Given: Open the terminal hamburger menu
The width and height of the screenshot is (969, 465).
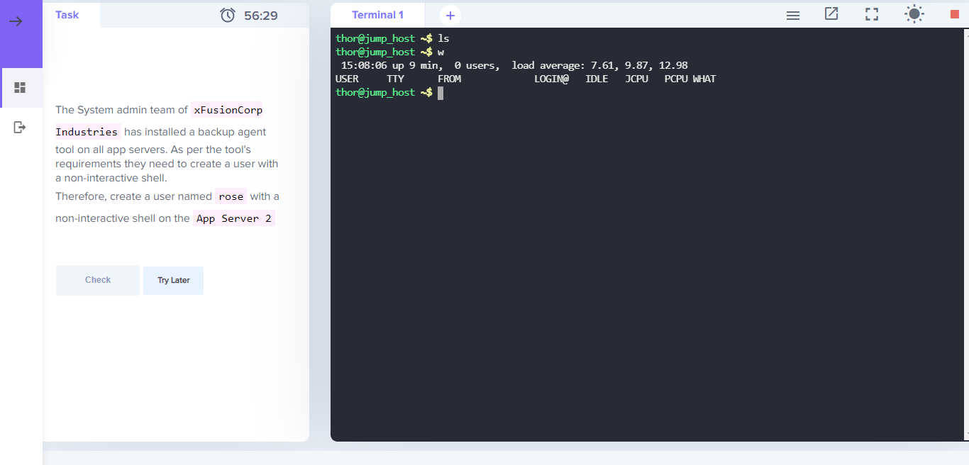Looking at the screenshot, I should pos(793,15).
